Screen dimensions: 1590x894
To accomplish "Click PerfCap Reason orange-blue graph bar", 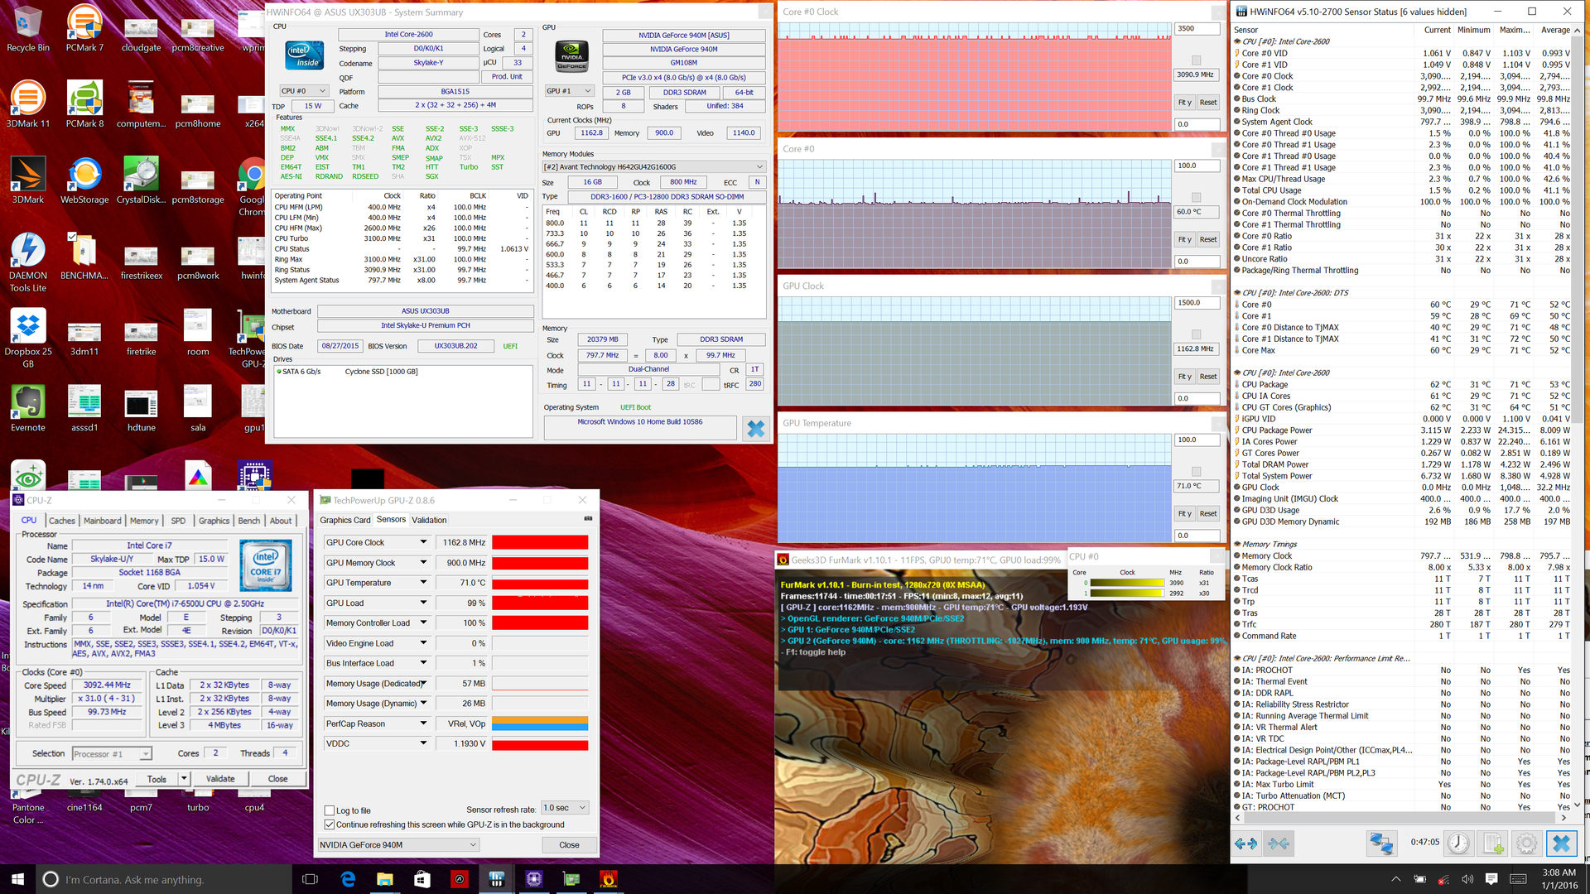I will 540,723.
